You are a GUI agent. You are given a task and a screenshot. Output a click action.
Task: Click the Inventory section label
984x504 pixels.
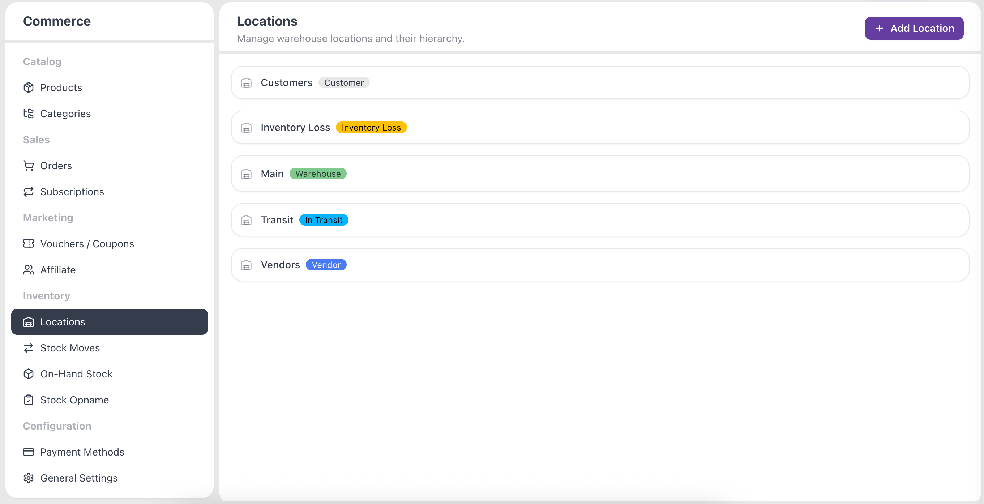point(47,296)
